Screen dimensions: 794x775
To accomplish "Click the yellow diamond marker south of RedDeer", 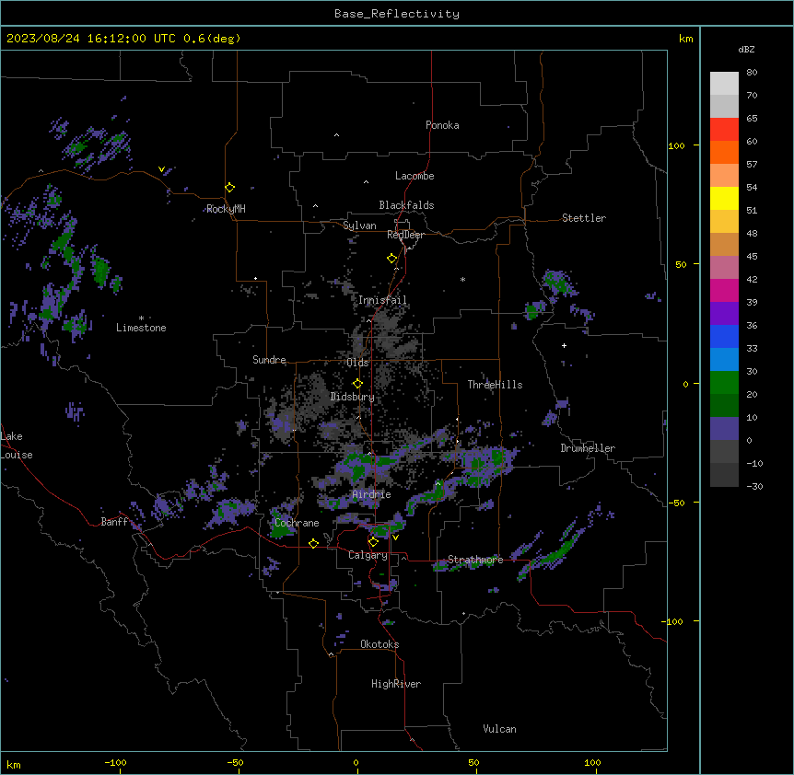I will (392, 259).
